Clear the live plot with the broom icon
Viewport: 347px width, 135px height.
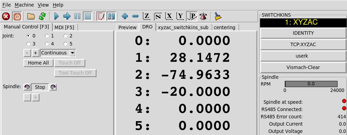tap(218, 17)
